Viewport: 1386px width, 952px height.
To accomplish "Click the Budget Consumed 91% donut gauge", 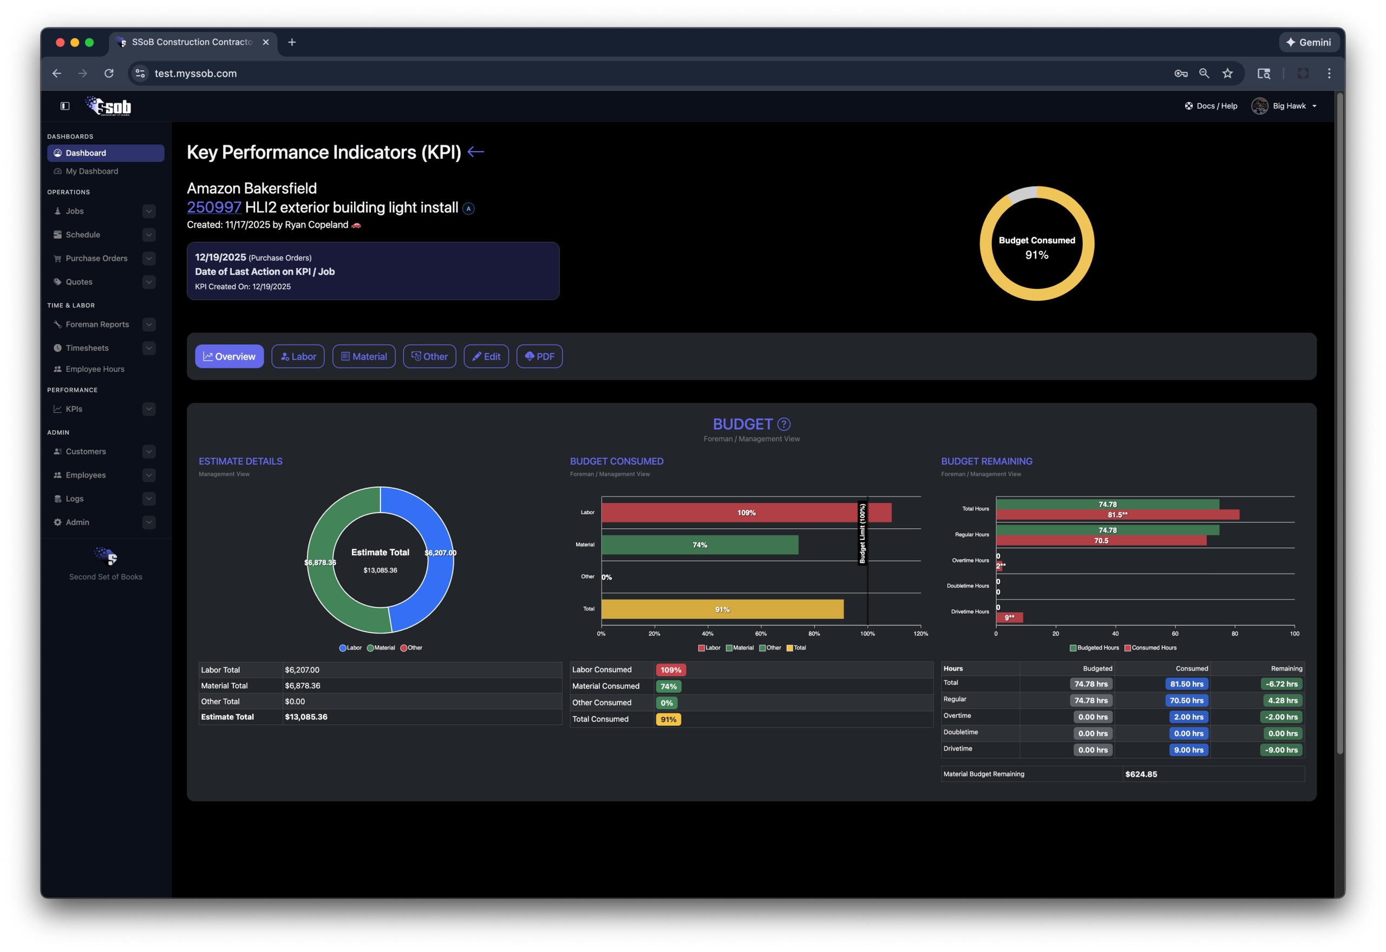I will [1036, 244].
